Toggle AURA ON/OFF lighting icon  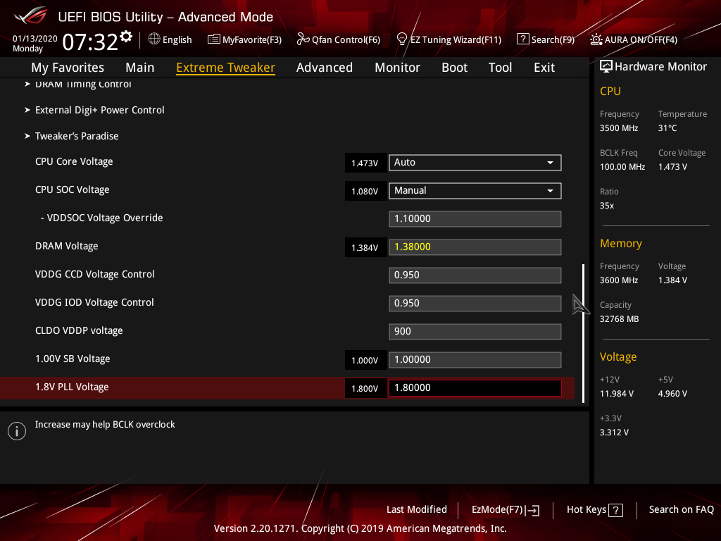point(596,39)
